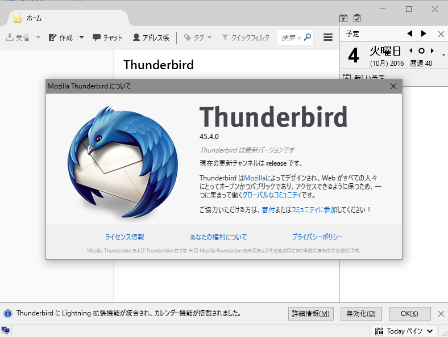Open the あなたの権利について link
The image size is (448, 337).
[x=218, y=237]
